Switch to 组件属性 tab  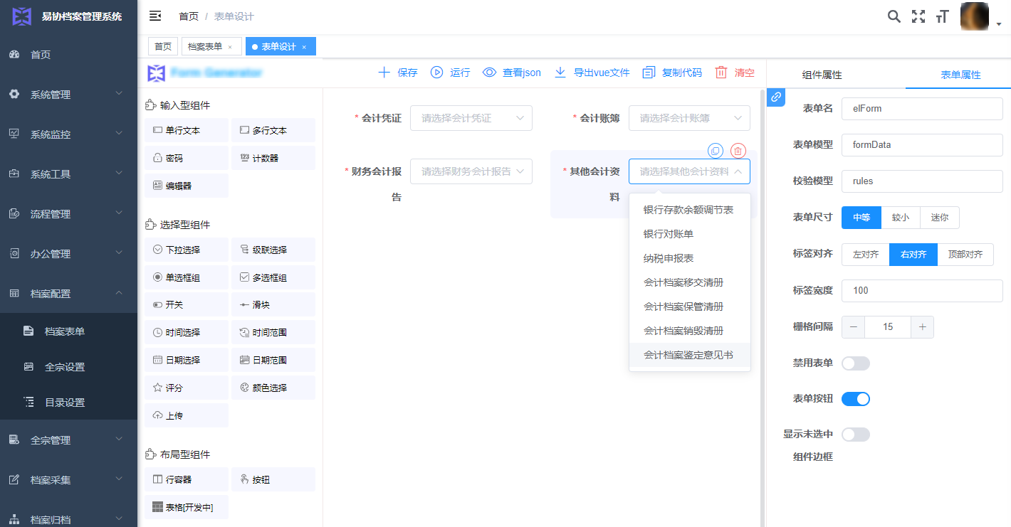coord(822,75)
